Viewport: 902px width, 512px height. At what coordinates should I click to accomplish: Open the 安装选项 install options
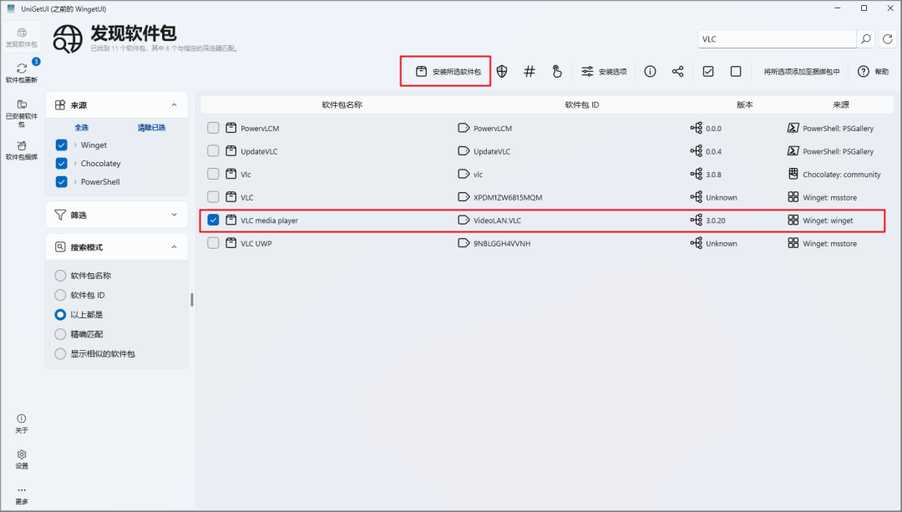click(604, 71)
